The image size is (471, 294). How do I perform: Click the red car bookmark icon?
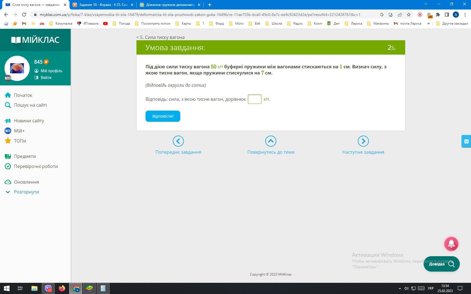click(42, 24)
